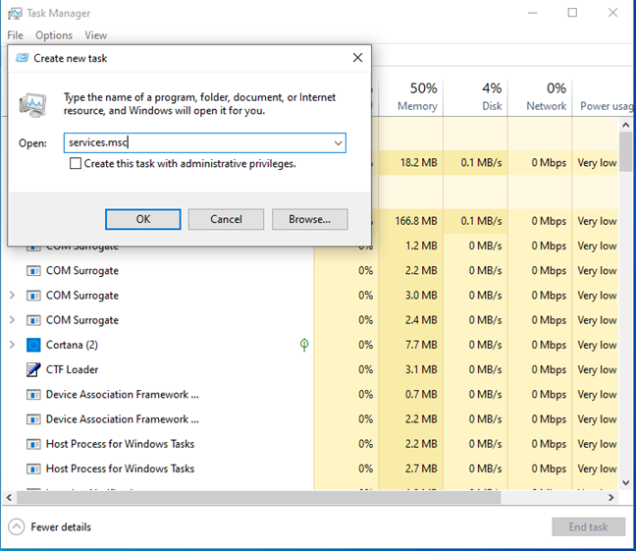This screenshot has width=636, height=551.
Task: Click the 3.1 MB memory value for CTF Loader
Action: tap(421, 369)
